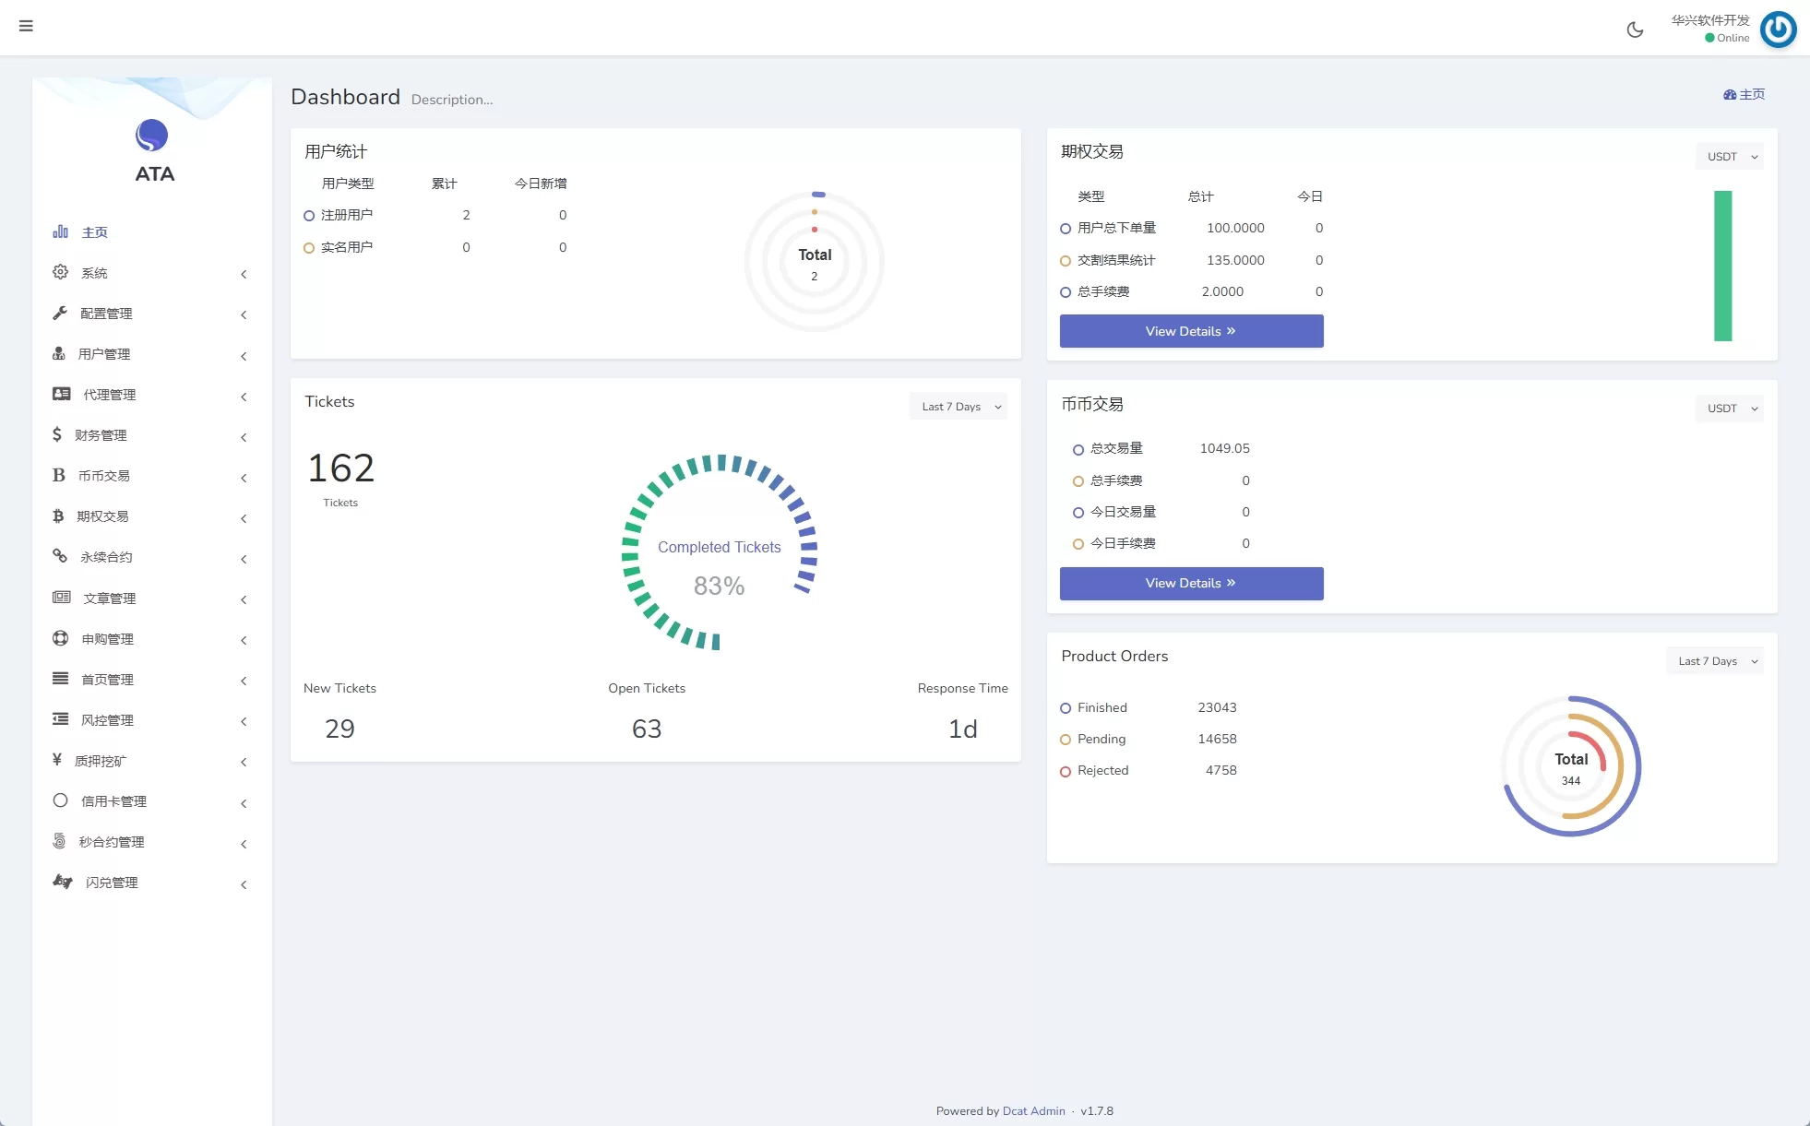The width and height of the screenshot is (1810, 1126).
Task: Click the ID card icon for 代理管理
Action: pyautogui.click(x=62, y=394)
